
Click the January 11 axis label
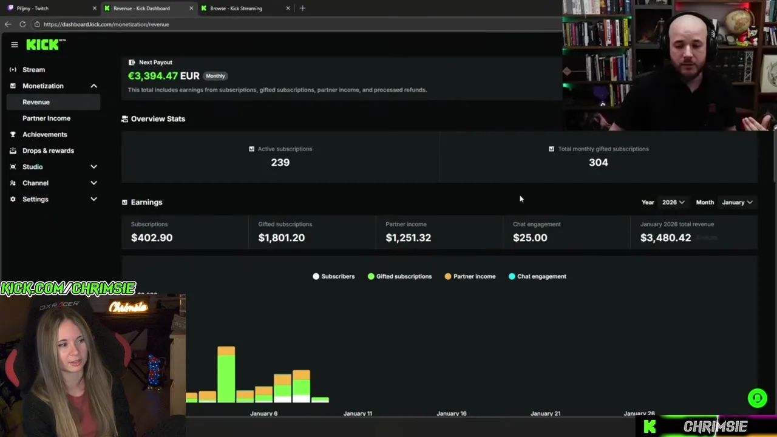coord(358,413)
